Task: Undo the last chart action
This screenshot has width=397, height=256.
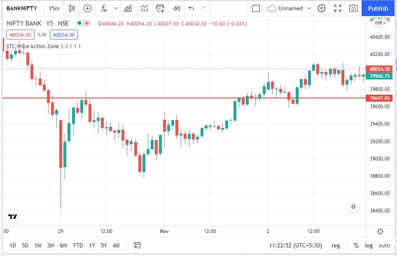Action: click(191, 8)
